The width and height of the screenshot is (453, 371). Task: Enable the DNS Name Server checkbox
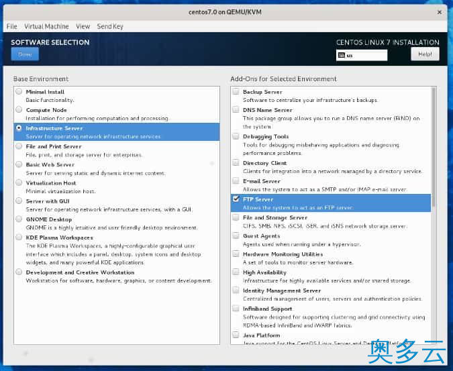coord(236,109)
